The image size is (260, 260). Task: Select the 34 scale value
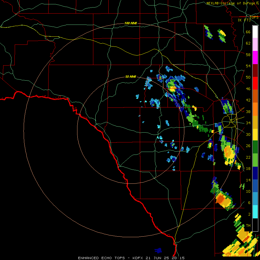[x=248, y=123]
